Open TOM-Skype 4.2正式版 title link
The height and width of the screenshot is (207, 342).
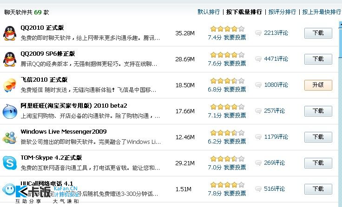point(51,157)
